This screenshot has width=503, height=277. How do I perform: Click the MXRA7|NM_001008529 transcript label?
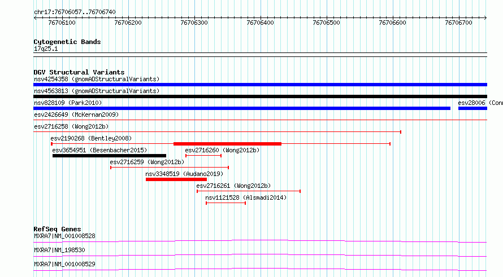coord(64,264)
